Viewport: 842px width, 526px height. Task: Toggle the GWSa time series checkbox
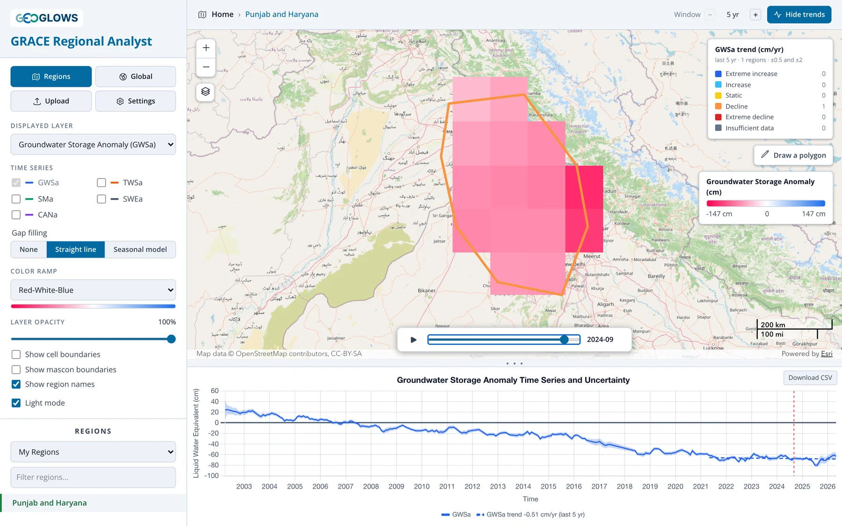[x=16, y=183]
